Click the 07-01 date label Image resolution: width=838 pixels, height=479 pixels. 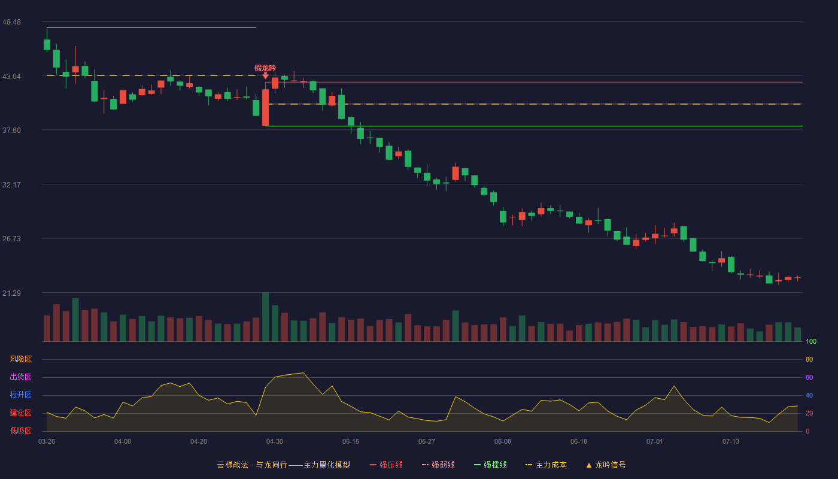pyautogui.click(x=655, y=441)
